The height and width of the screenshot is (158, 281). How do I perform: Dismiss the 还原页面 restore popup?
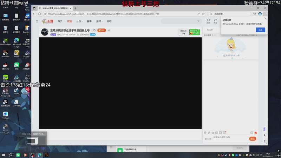click(x=265, y=19)
